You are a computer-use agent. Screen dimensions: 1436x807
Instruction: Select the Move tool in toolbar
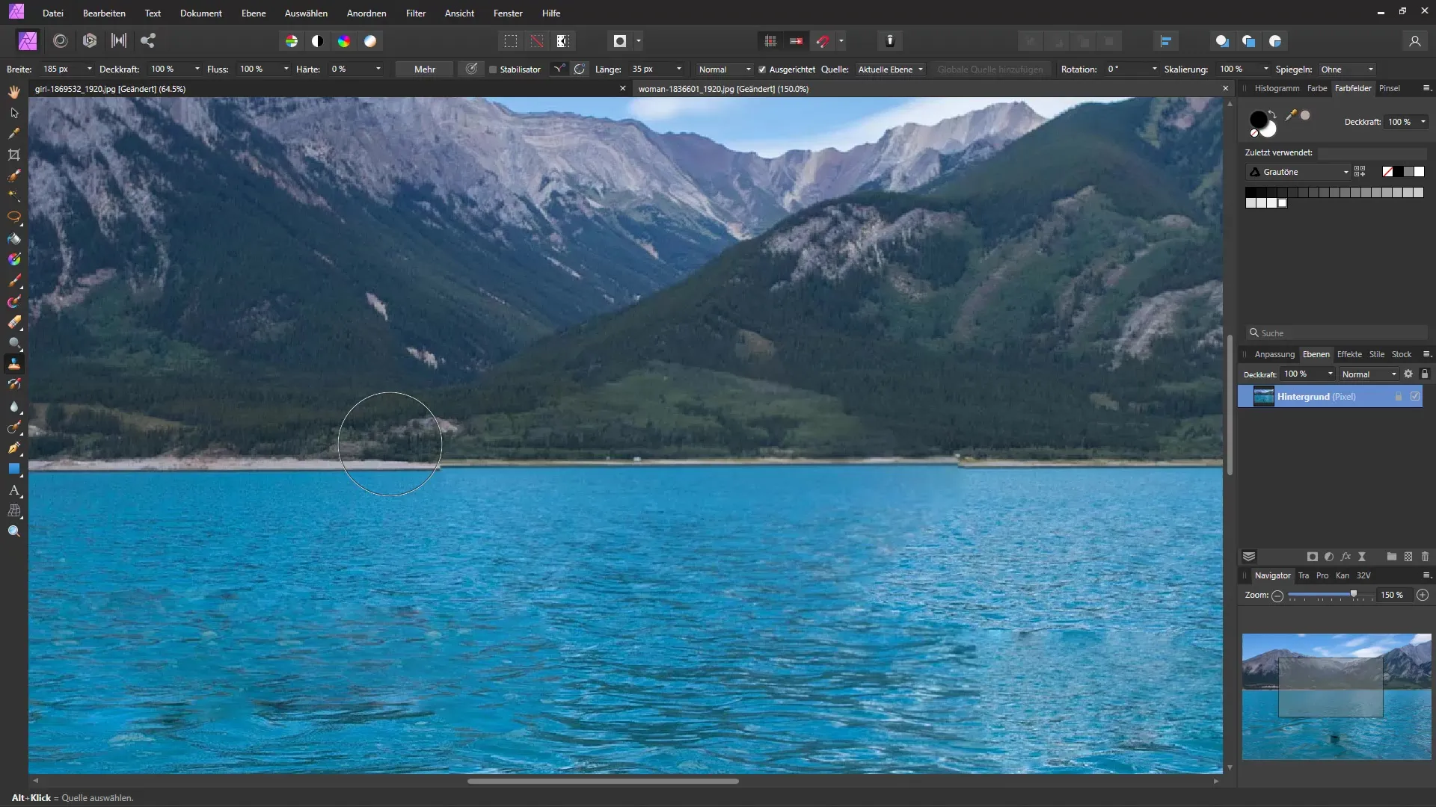(13, 111)
